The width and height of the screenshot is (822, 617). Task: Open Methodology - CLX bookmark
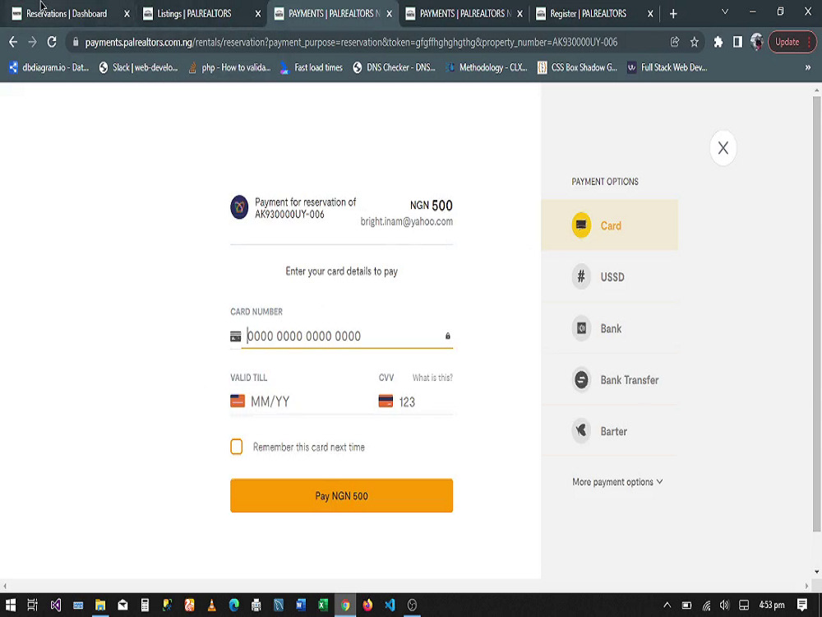point(487,67)
